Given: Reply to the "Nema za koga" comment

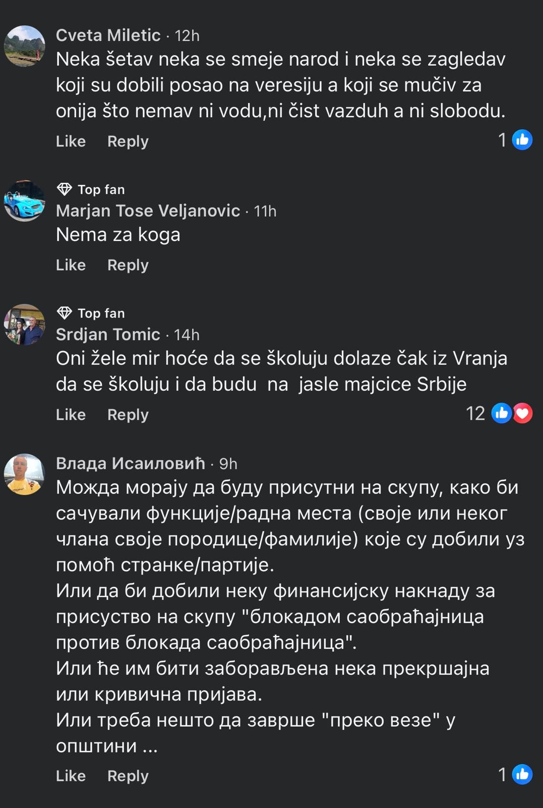Looking at the screenshot, I should pos(128,265).
